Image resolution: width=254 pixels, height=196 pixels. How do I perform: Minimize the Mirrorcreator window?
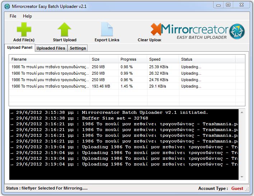click(218, 5)
